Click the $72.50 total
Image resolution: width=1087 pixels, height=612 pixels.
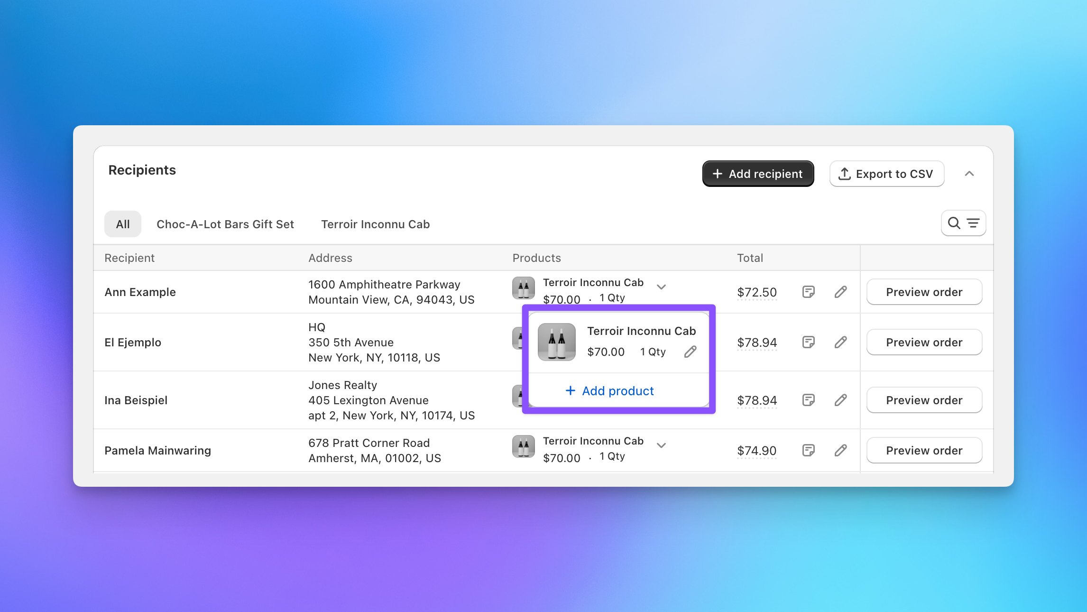pos(757,292)
